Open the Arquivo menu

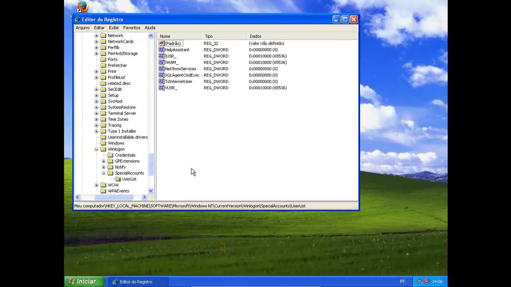pyautogui.click(x=83, y=28)
